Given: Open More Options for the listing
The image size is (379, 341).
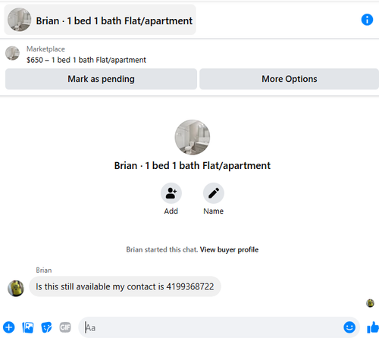Looking at the screenshot, I should pyautogui.click(x=290, y=79).
